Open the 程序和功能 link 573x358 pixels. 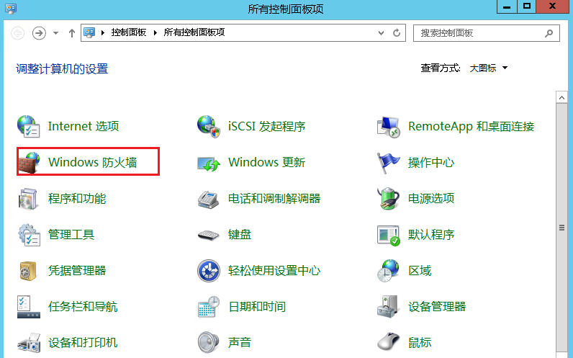click(x=77, y=199)
